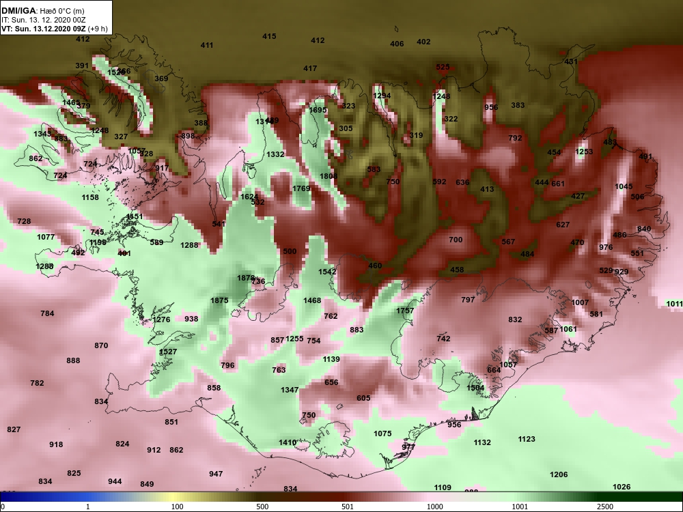This screenshot has height=512, width=683.
Task: Click the '1542' height label
Action: 327,272
